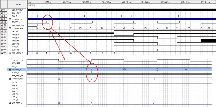Click the signal icon numbered 20
Image resolution: width=216 pixels, height=107 pixels.
point(2,25)
